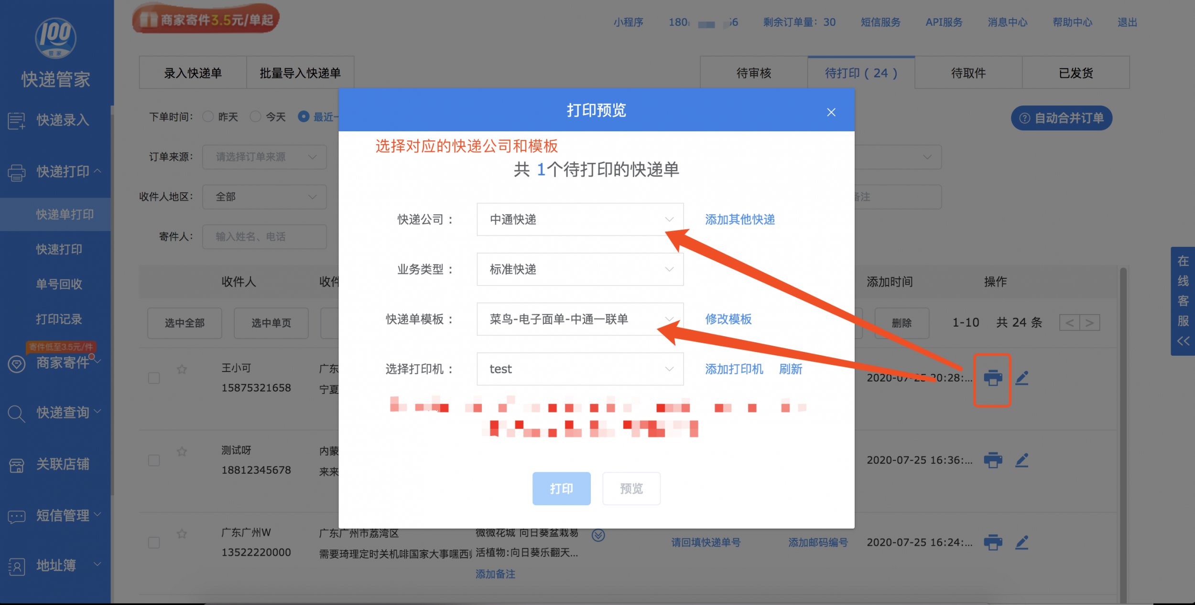The width and height of the screenshot is (1195, 605).
Task: Click the 寄件人 name/phone input field
Action: click(x=264, y=236)
